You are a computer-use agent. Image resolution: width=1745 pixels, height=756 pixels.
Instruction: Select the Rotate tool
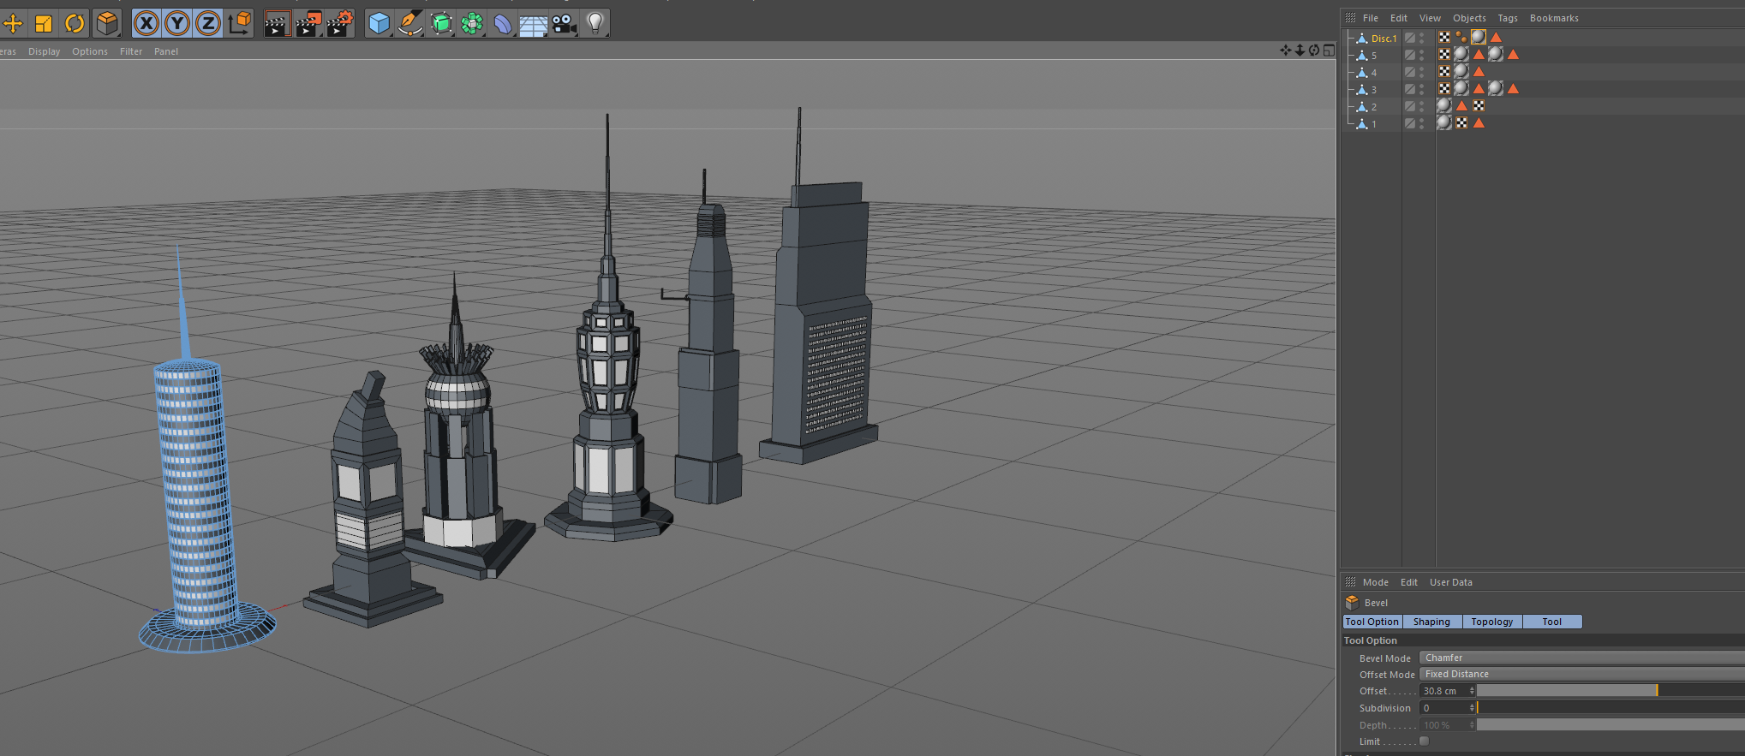pyautogui.click(x=75, y=23)
